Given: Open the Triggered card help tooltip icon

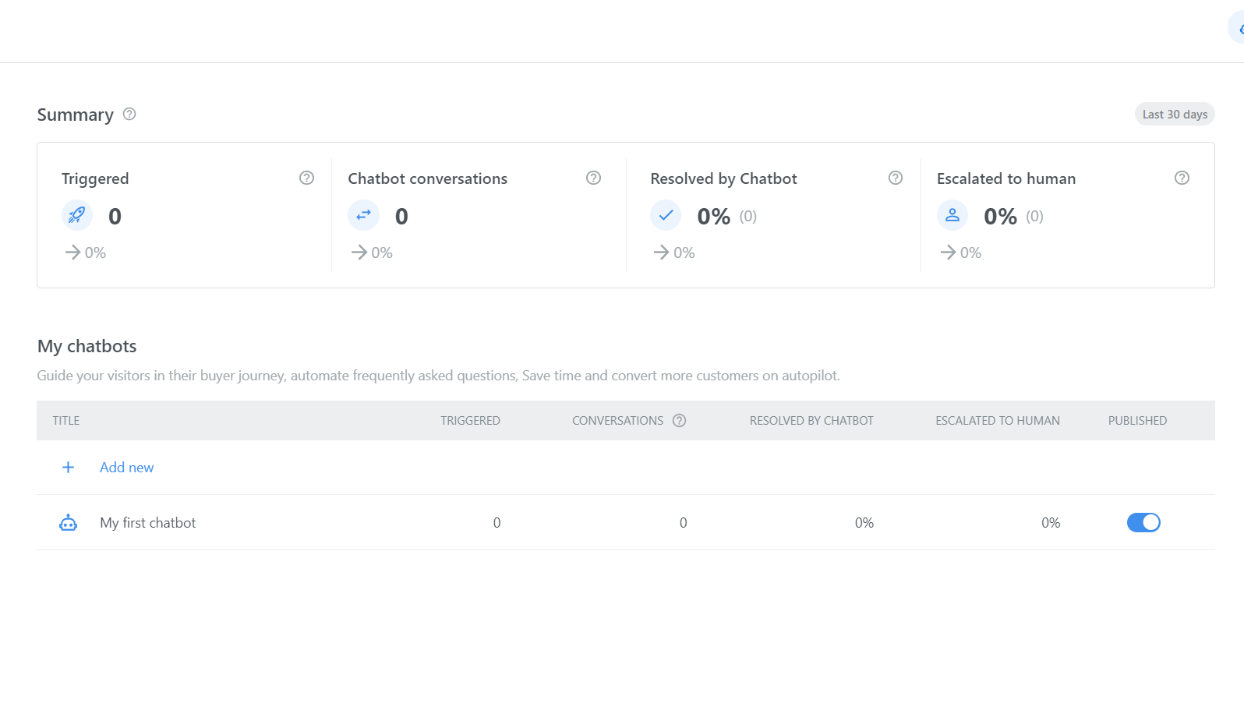Looking at the screenshot, I should (306, 178).
